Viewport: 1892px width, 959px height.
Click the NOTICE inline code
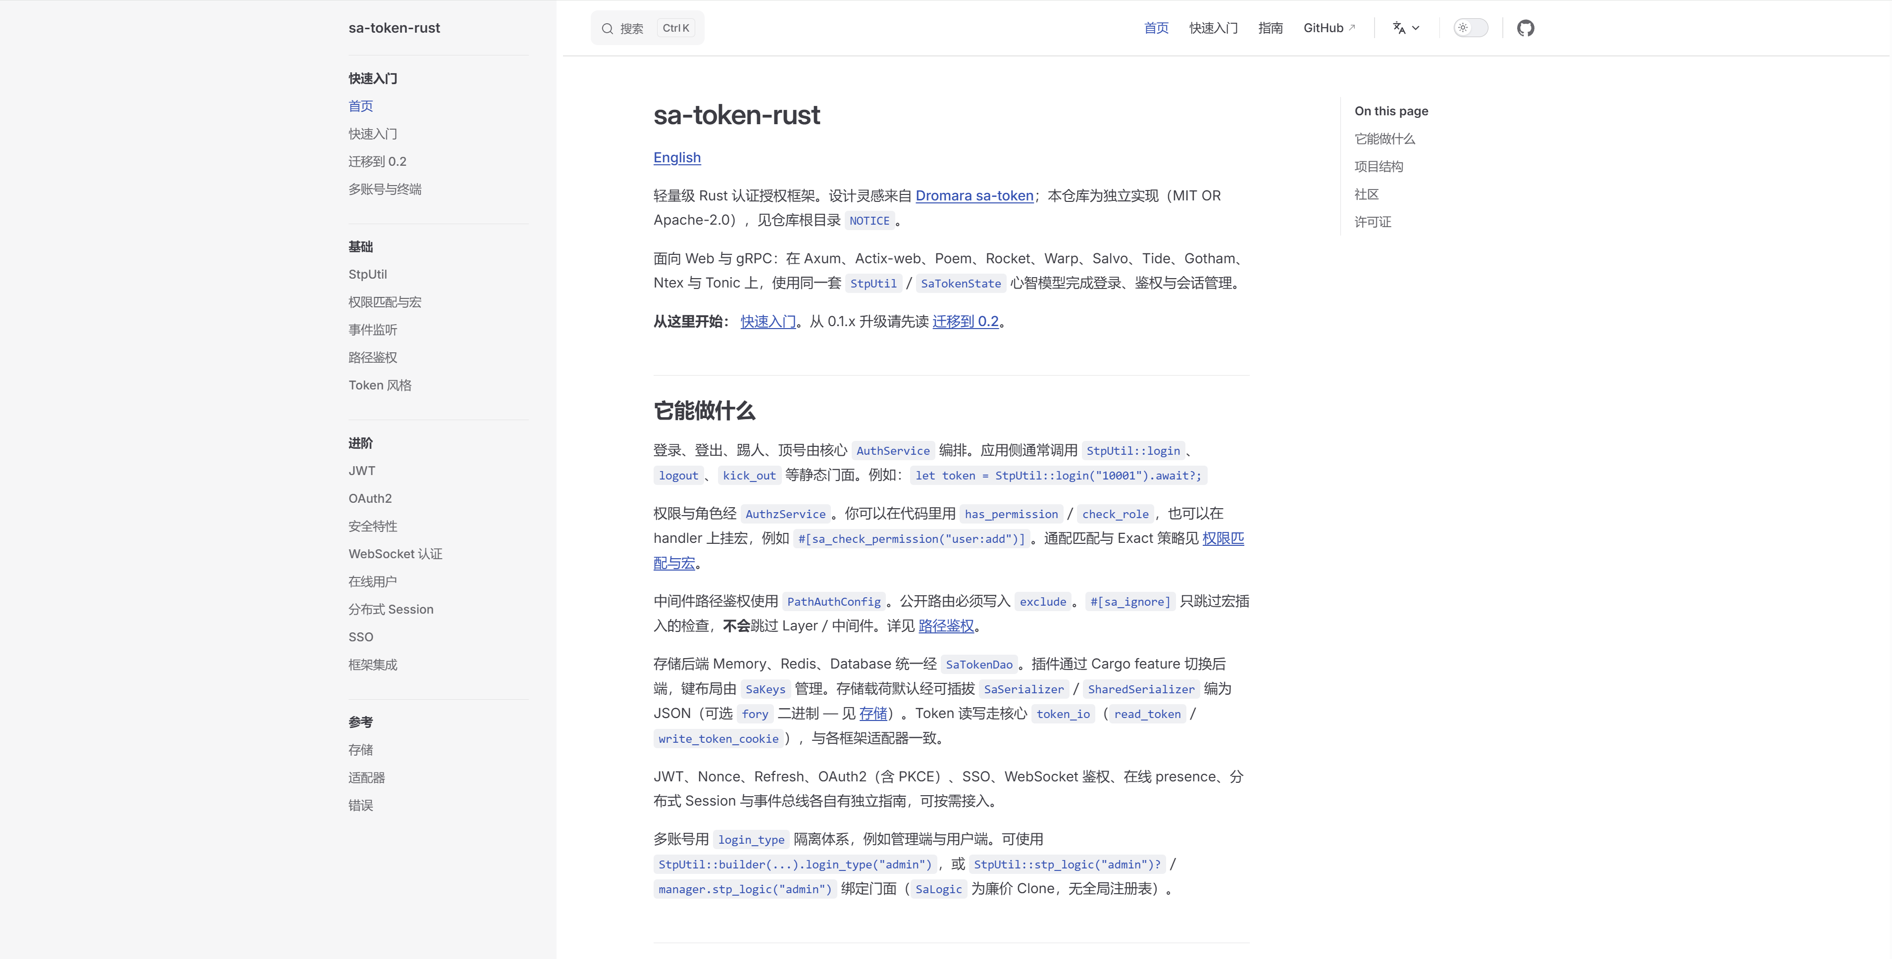click(869, 221)
